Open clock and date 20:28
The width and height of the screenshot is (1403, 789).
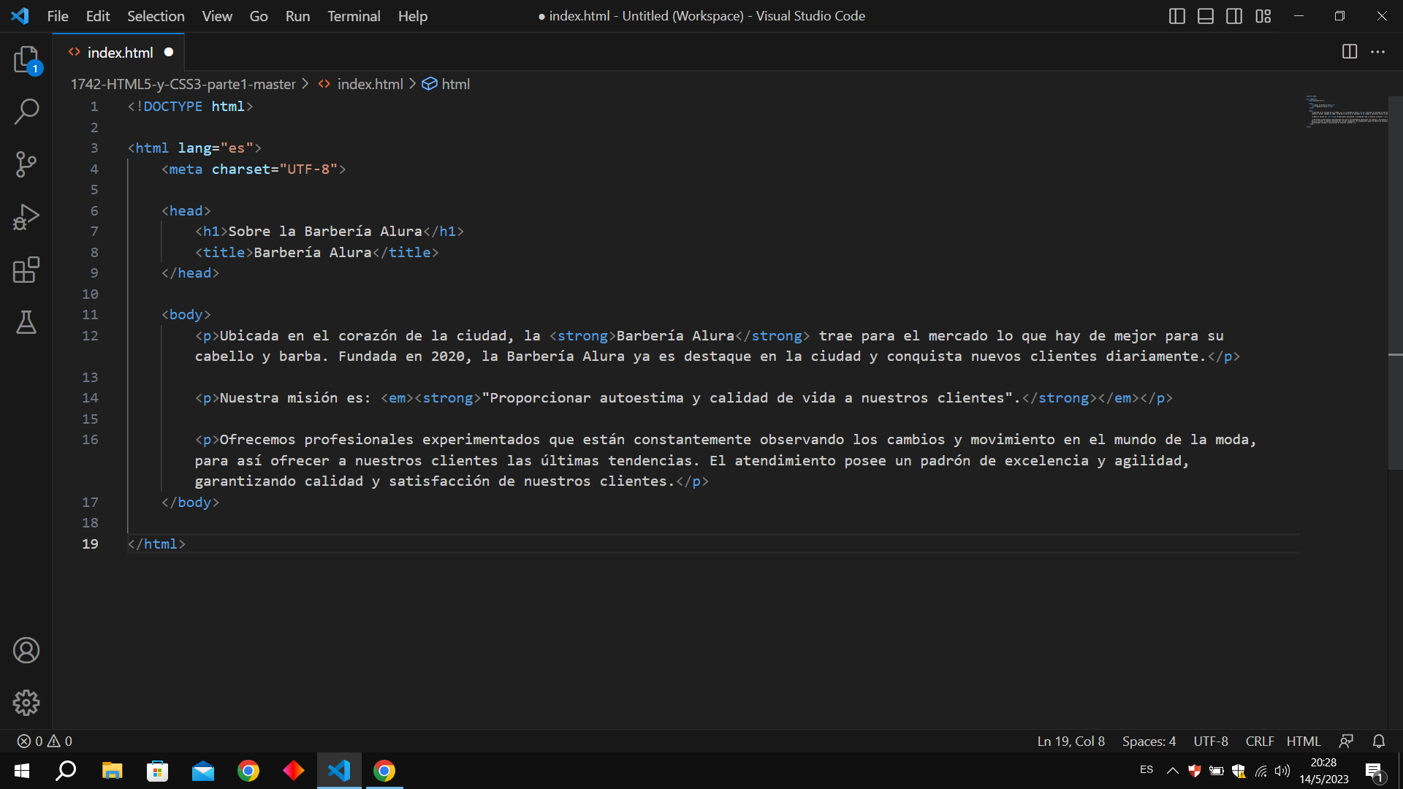[x=1323, y=771]
